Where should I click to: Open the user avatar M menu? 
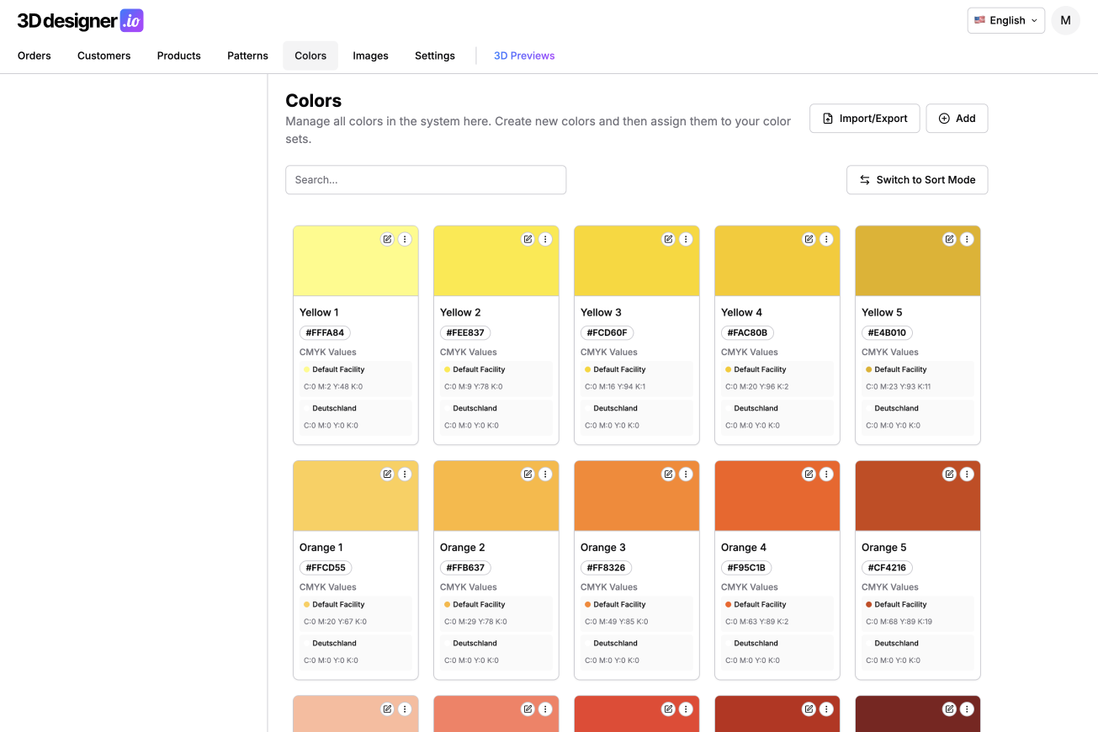pos(1065,20)
